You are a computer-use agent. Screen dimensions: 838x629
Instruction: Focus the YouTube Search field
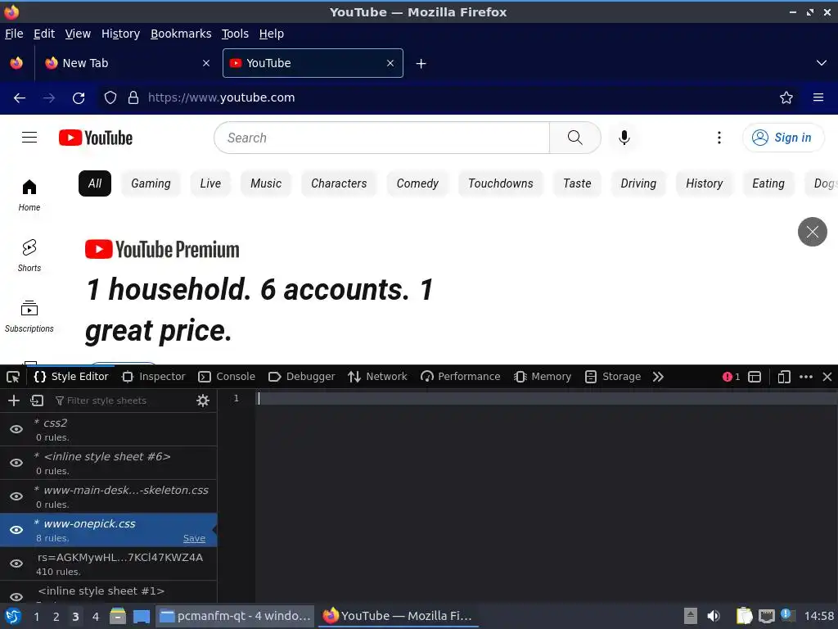coord(381,138)
